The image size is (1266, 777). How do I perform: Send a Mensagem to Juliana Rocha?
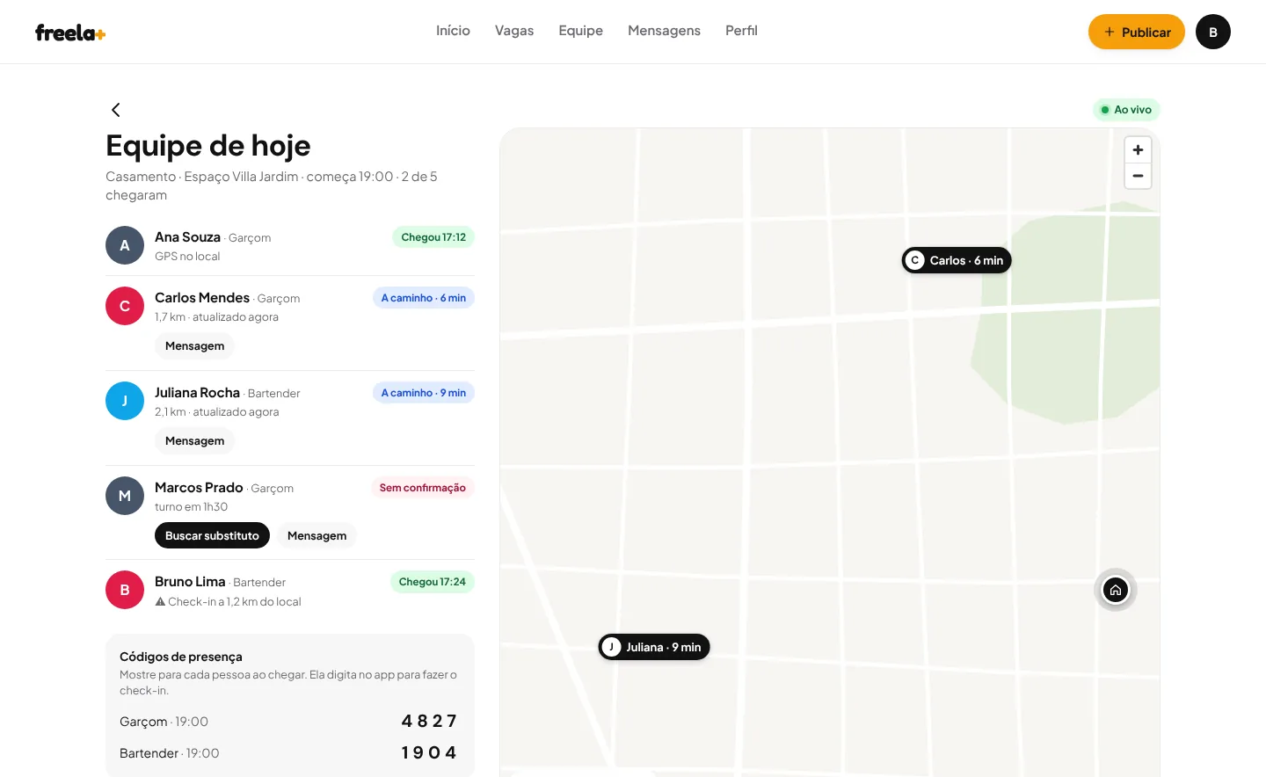[194, 441]
